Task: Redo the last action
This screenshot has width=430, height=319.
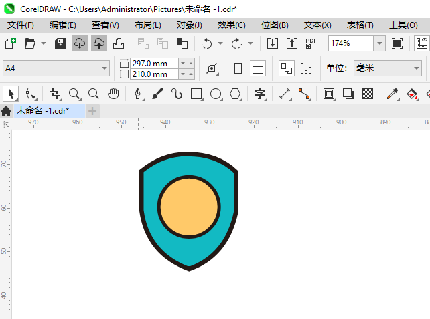Action: (236, 43)
